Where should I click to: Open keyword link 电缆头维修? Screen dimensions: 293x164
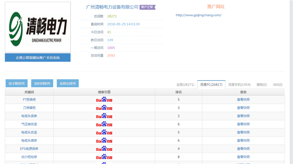click(x=29, y=141)
